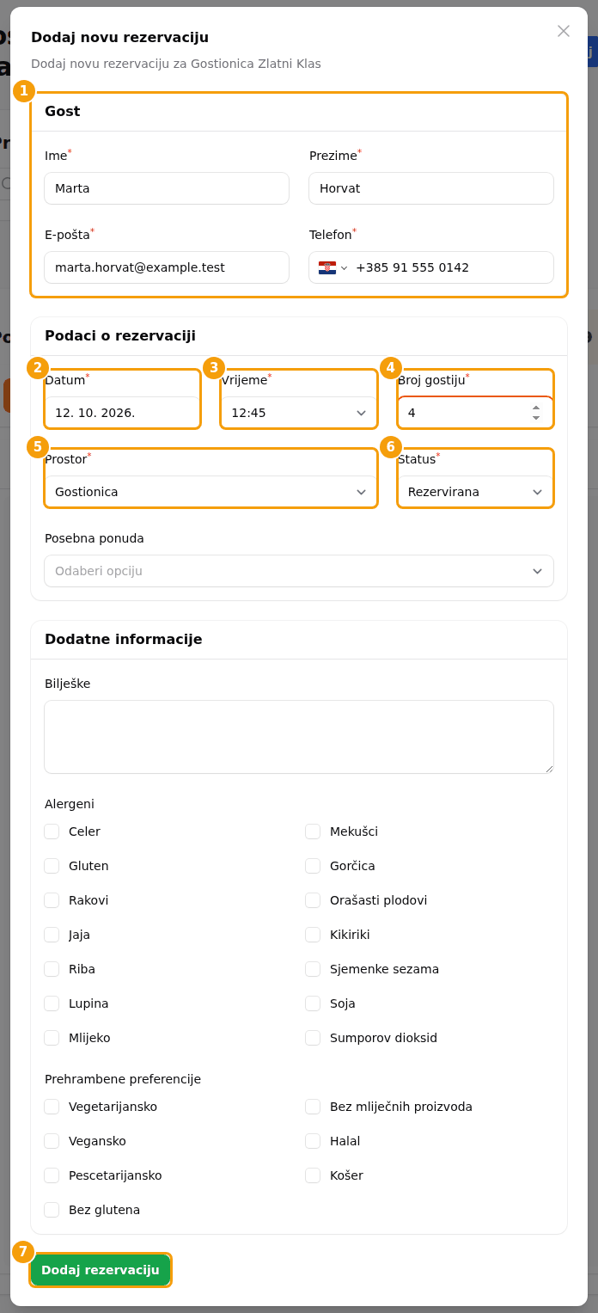This screenshot has height=1313, width=598.
Task: Increase Broj gostiju with the up arrow
Action: pos(536,408)
